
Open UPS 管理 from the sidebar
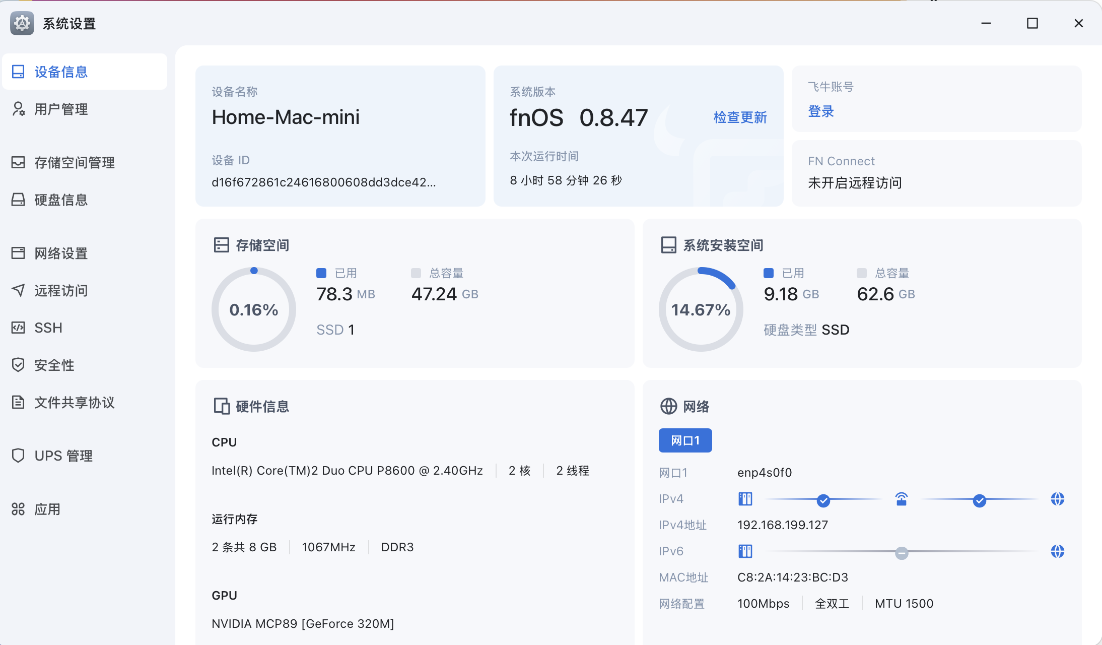tap(63, 456)
